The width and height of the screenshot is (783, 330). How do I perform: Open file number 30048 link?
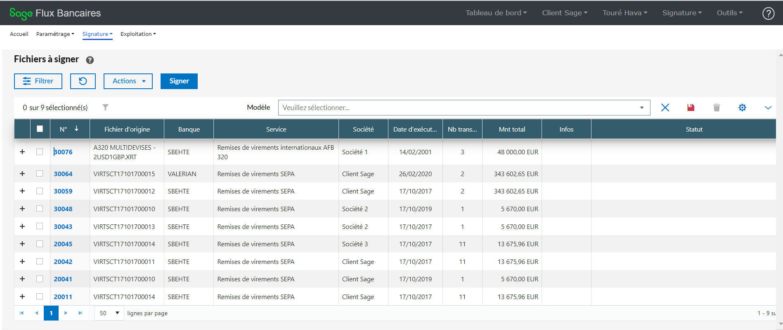coord(63,209)
